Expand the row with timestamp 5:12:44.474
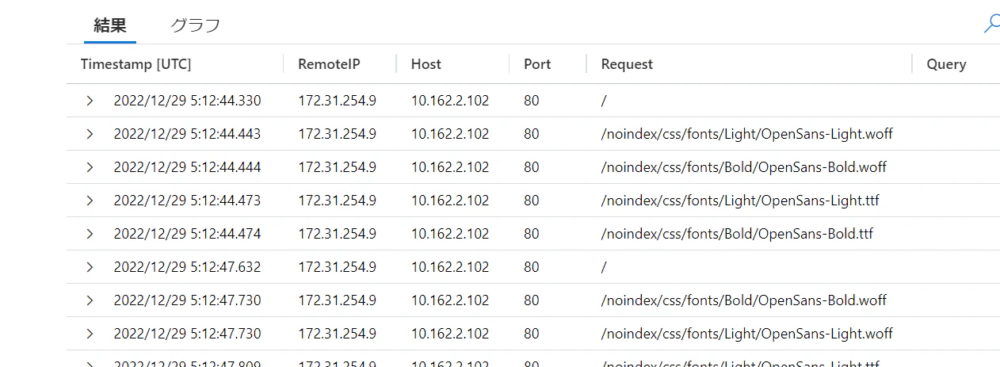Image resolution: width=1000 pixels, height=367 pixels. [90, 234]
